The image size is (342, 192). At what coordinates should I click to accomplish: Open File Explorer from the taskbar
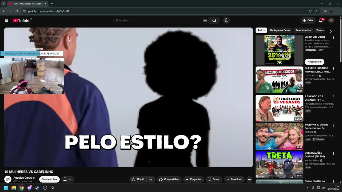coord(14,188)
